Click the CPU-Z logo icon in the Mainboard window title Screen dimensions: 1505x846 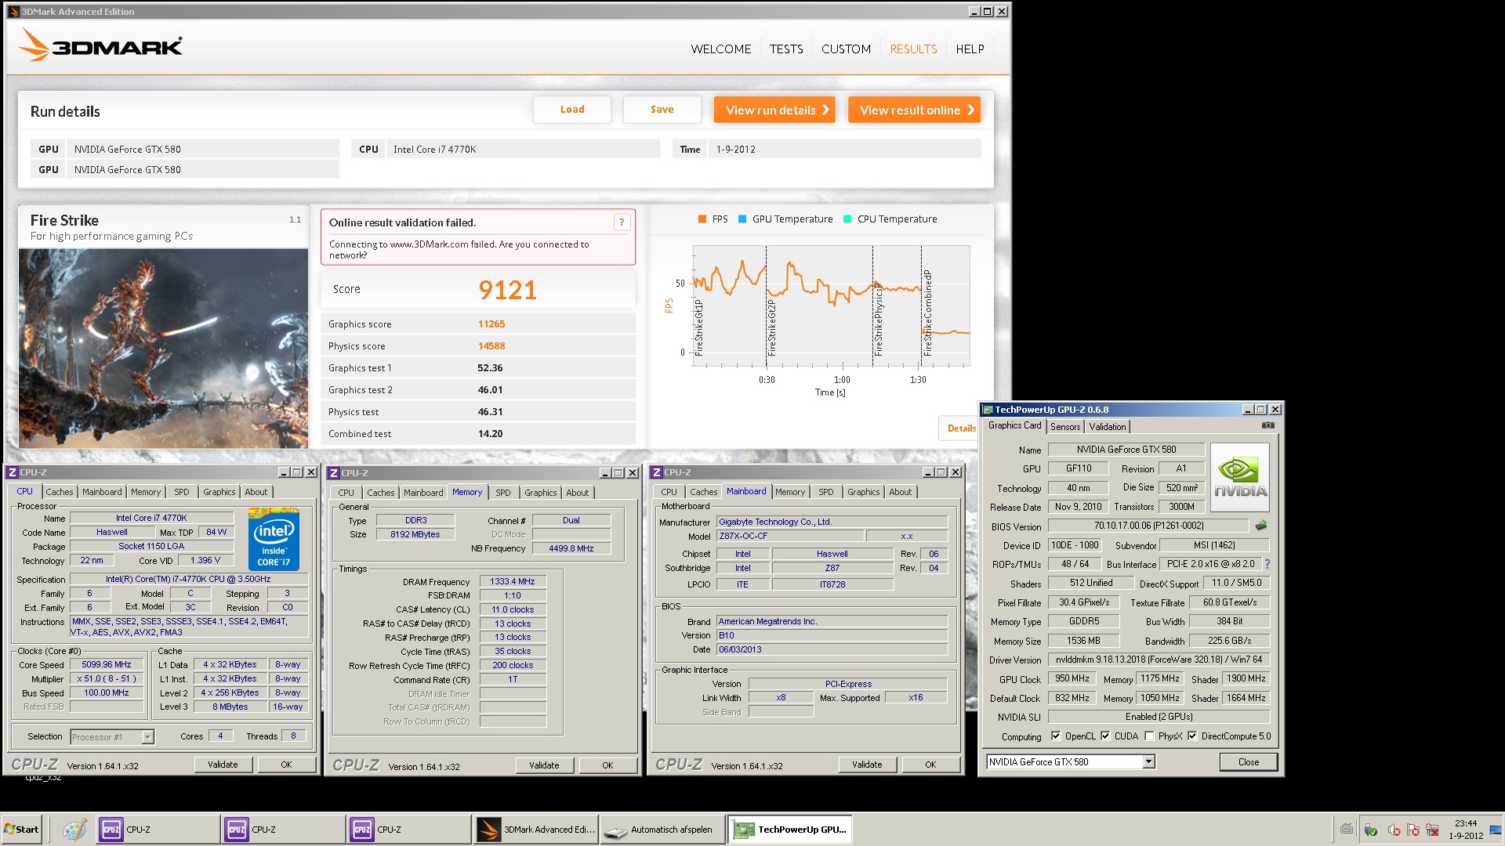pyautogui.click(x=657, y=472)
